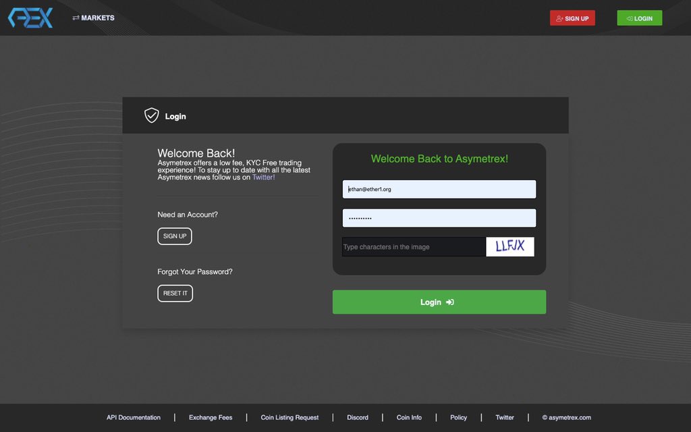Open Twitter footer link

point(505,417)
